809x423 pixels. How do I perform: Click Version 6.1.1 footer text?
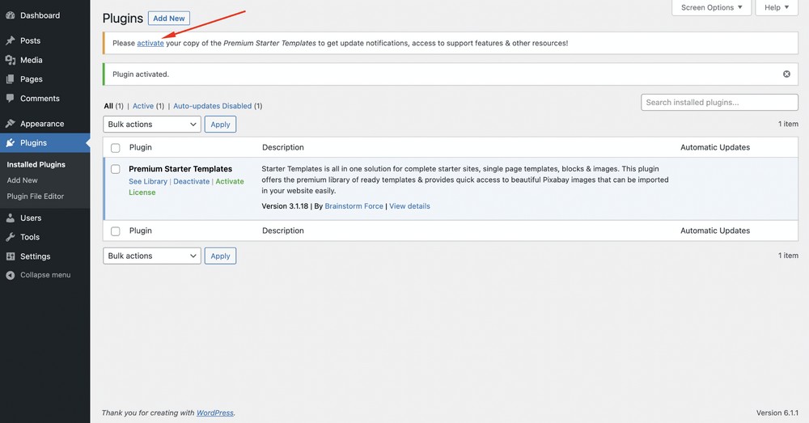tap(777, 412)
